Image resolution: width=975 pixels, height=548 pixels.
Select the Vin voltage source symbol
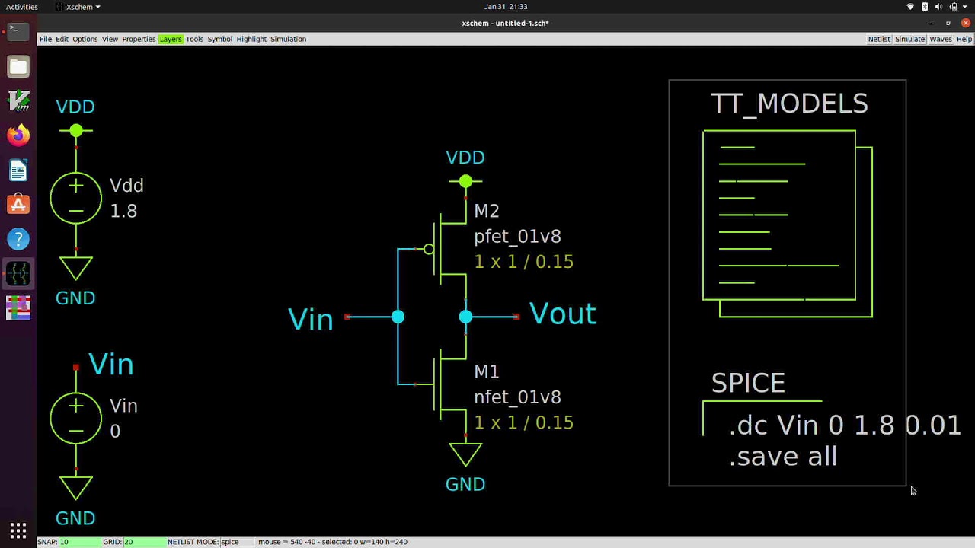[x=75, y=418]
